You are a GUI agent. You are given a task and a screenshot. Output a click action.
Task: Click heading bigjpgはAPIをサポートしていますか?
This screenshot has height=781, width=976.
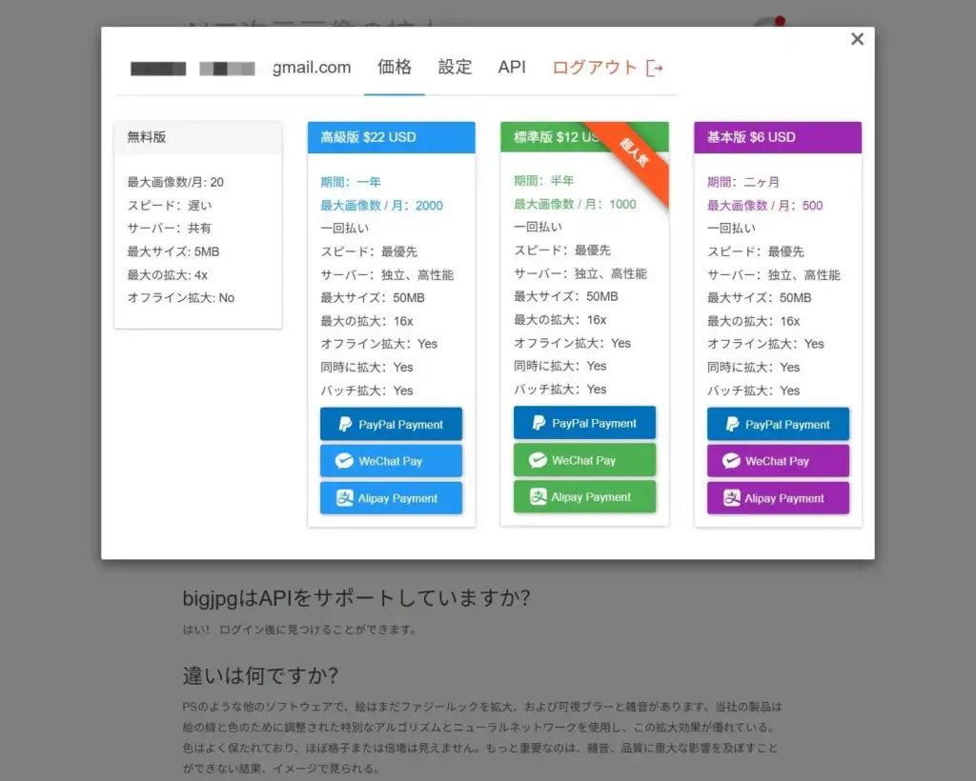coord(356,597)
